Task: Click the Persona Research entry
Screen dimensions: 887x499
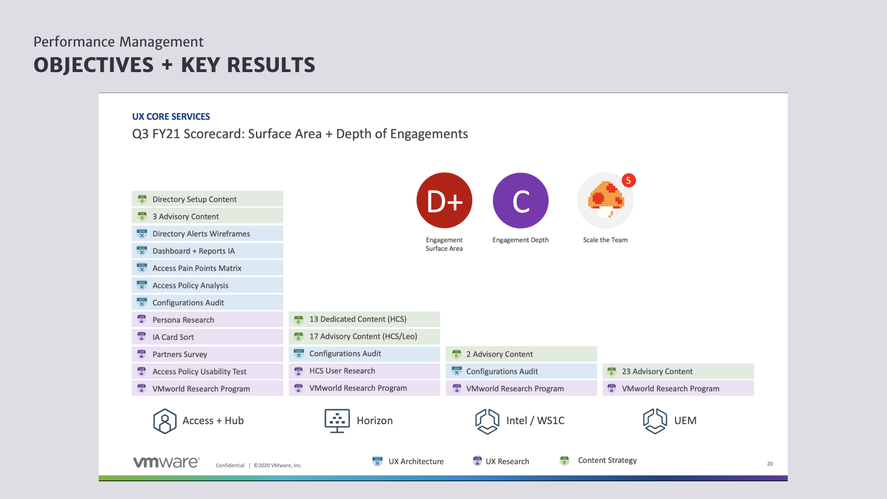Action: click(207, 320)
